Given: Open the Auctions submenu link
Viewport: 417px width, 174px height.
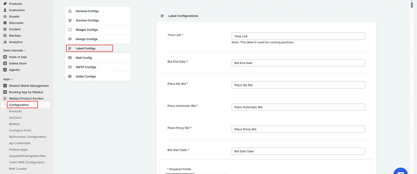Looking at the screenshot, I should click(15, 118).
